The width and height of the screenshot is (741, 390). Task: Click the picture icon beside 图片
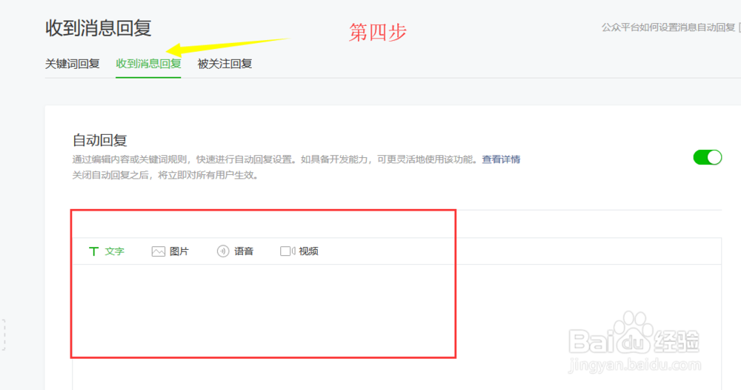click(x=159, y=251)
